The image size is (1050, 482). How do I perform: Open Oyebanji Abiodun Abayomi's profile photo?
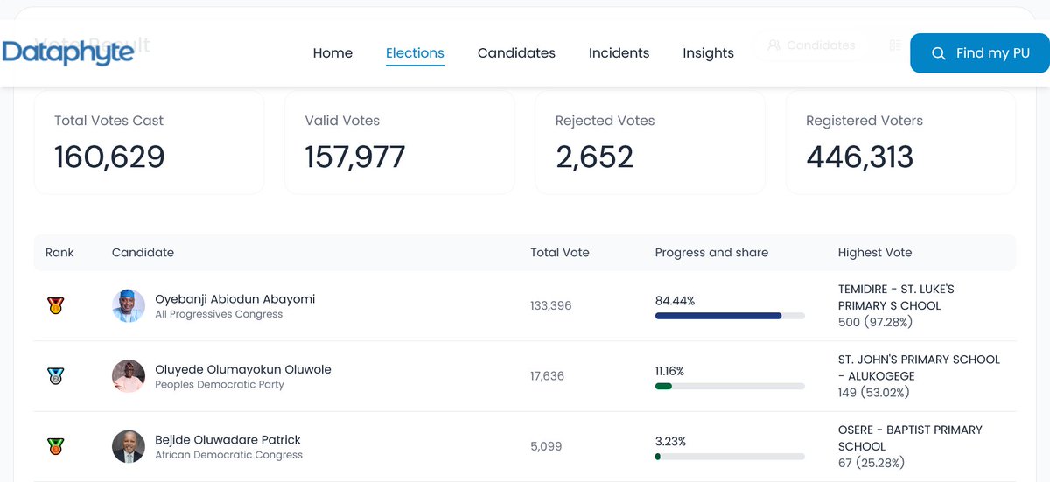pos(129,305)
